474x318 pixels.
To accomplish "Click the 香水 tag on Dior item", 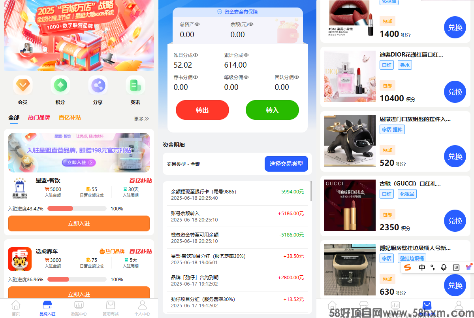I will 405,65.
